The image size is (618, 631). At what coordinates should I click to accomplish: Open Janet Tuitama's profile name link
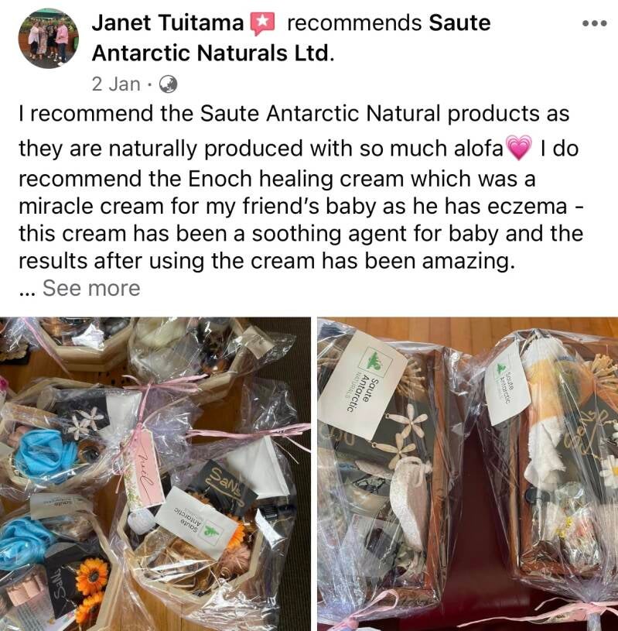click(168, 23)
